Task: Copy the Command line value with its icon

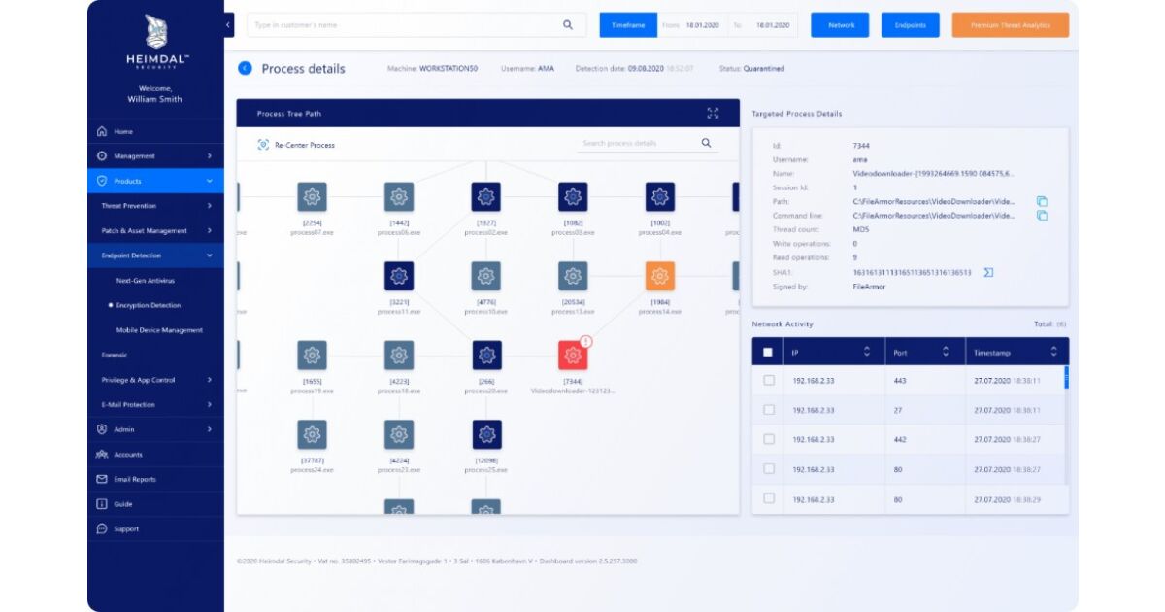Action: coord(1042,216)
